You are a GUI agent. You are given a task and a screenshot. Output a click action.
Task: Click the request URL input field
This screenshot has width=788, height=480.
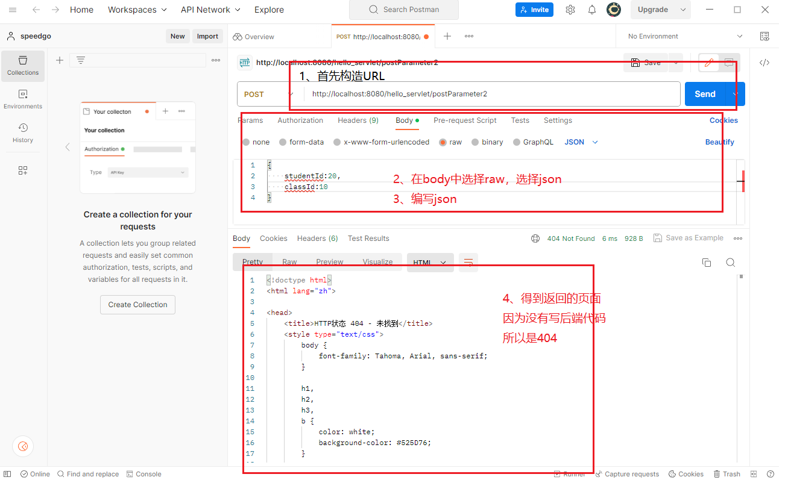[492, 94]
